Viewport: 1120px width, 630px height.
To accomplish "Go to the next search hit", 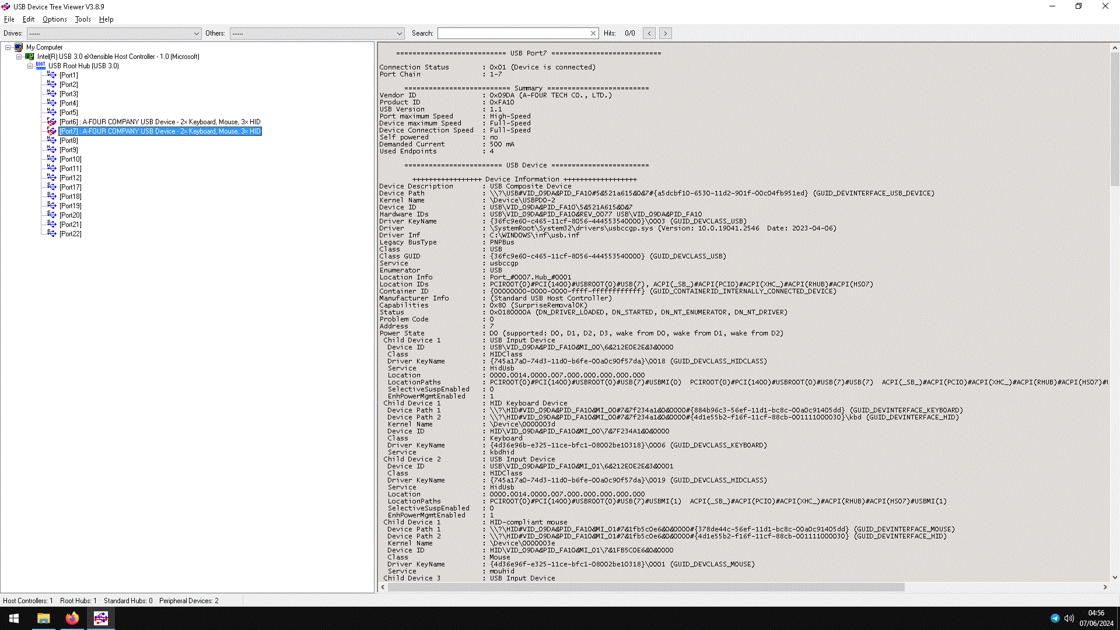I will 665,33.
